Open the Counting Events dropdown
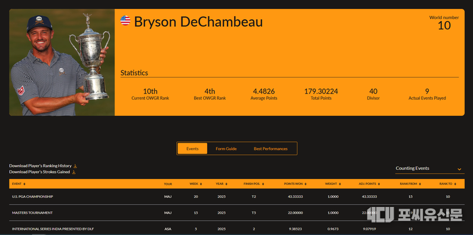This screenshot has width=473, height=235. click(430, 169)
